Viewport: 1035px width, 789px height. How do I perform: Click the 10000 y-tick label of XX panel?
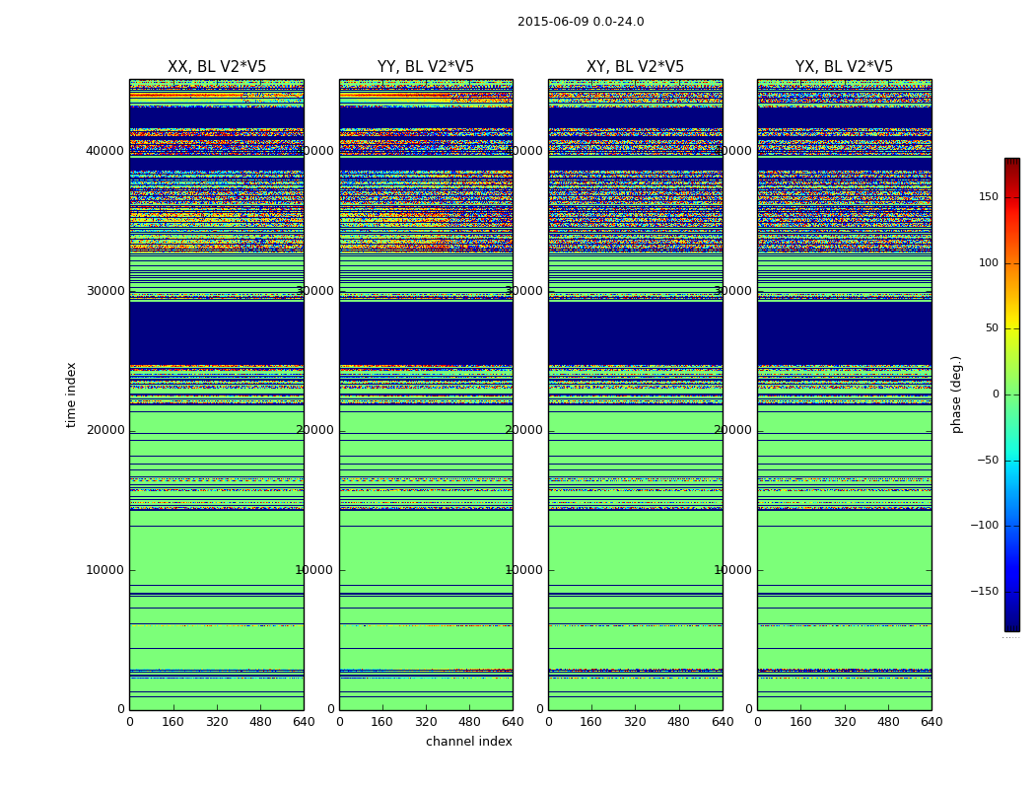pos(105,570)
